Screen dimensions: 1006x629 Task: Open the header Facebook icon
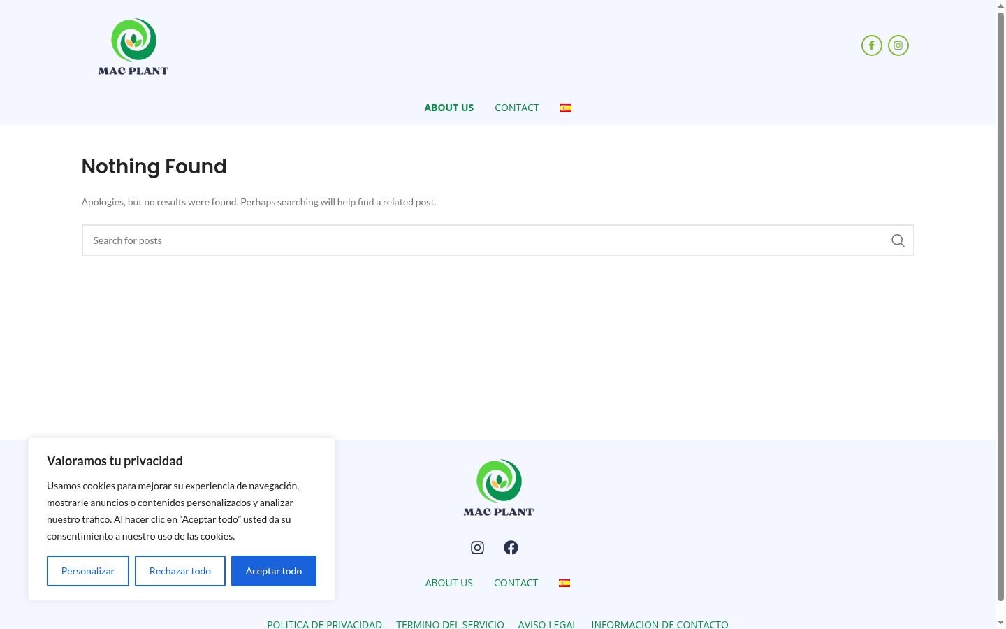871,45
